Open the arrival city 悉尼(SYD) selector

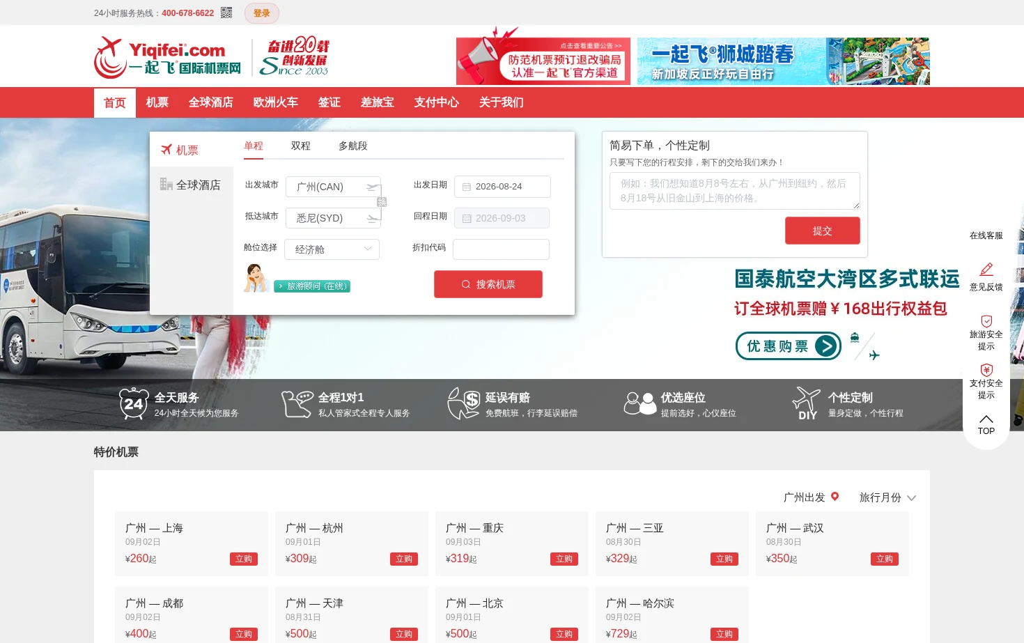(x=333, y=218)
